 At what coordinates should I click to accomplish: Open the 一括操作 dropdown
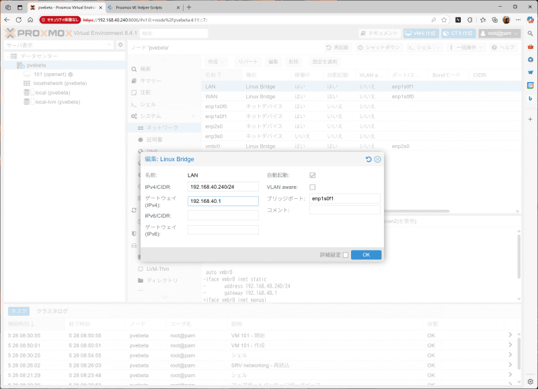point(467,48)
